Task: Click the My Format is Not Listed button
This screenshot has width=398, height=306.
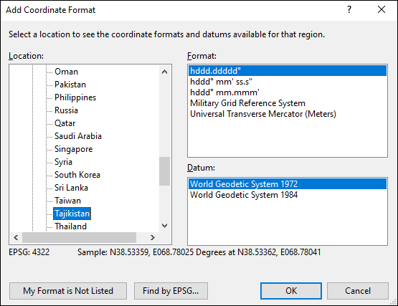Action: click(68, 291)
